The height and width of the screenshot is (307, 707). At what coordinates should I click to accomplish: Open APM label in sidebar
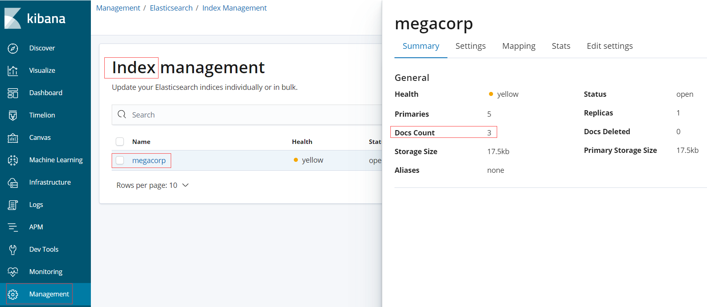point(36,227)
